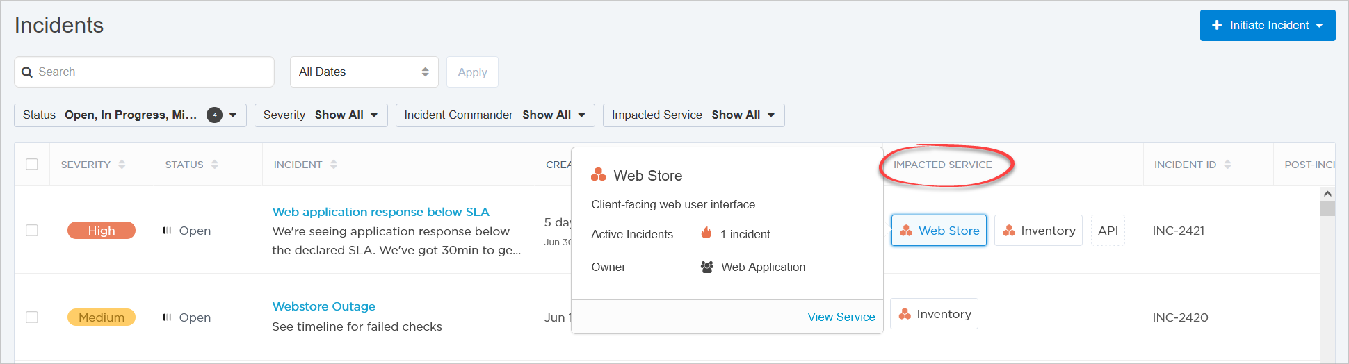Image resolution: width=1349 pixels, height=364 pixels.
Task: Click the flame icon beside 1 incident
Action: coord(706,233)
